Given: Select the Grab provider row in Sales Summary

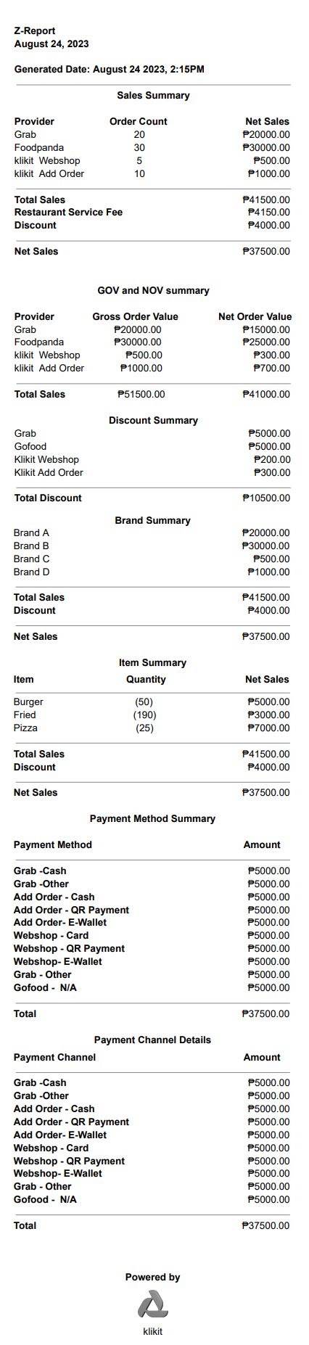Looking at the screenshot, I should point(152,134).
